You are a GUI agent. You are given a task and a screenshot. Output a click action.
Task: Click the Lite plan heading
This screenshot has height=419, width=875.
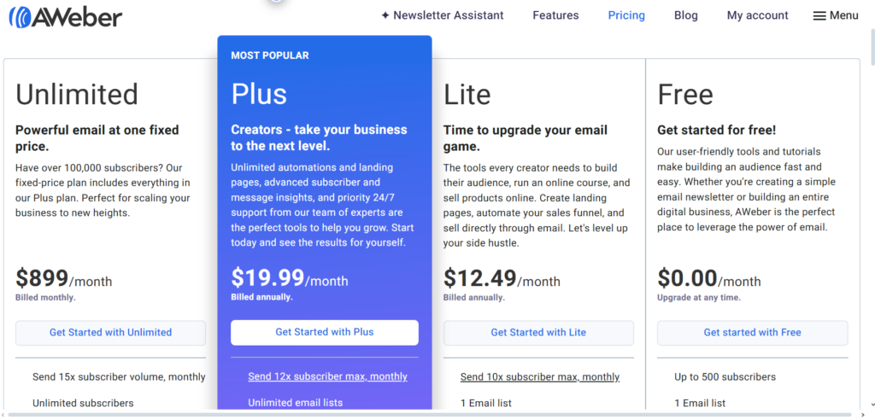pyautogui.click(x=467, y=94)
